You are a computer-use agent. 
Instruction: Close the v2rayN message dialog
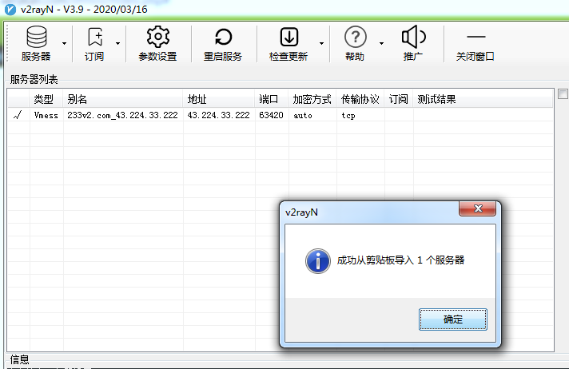pos(478,208)
